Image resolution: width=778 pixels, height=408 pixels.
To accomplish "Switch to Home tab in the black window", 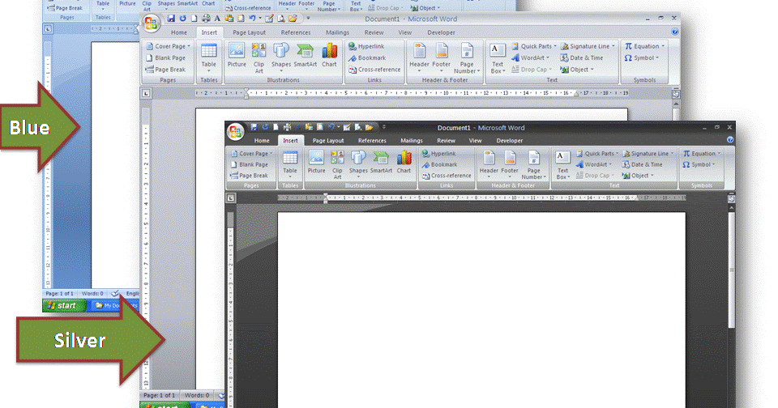I will click(262, 140).
